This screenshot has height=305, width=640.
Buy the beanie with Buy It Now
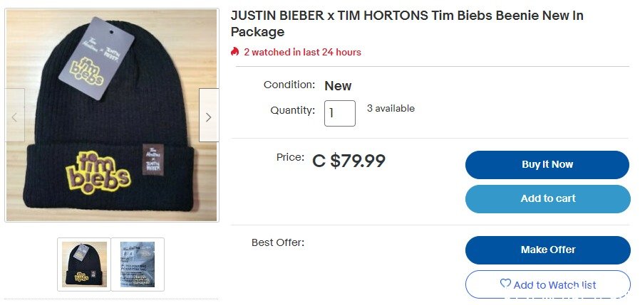click(547, 164)
